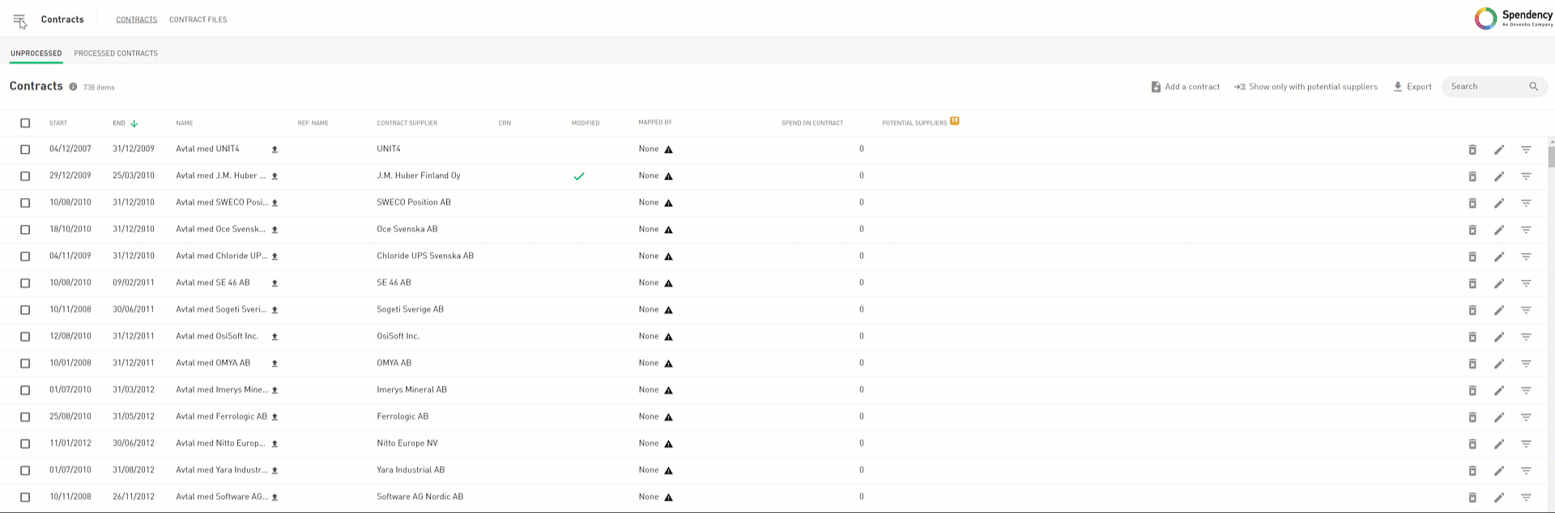Screen dimensions: 1555x513
Task: Tick the select-all contracts checkbox
Action: 25,123
